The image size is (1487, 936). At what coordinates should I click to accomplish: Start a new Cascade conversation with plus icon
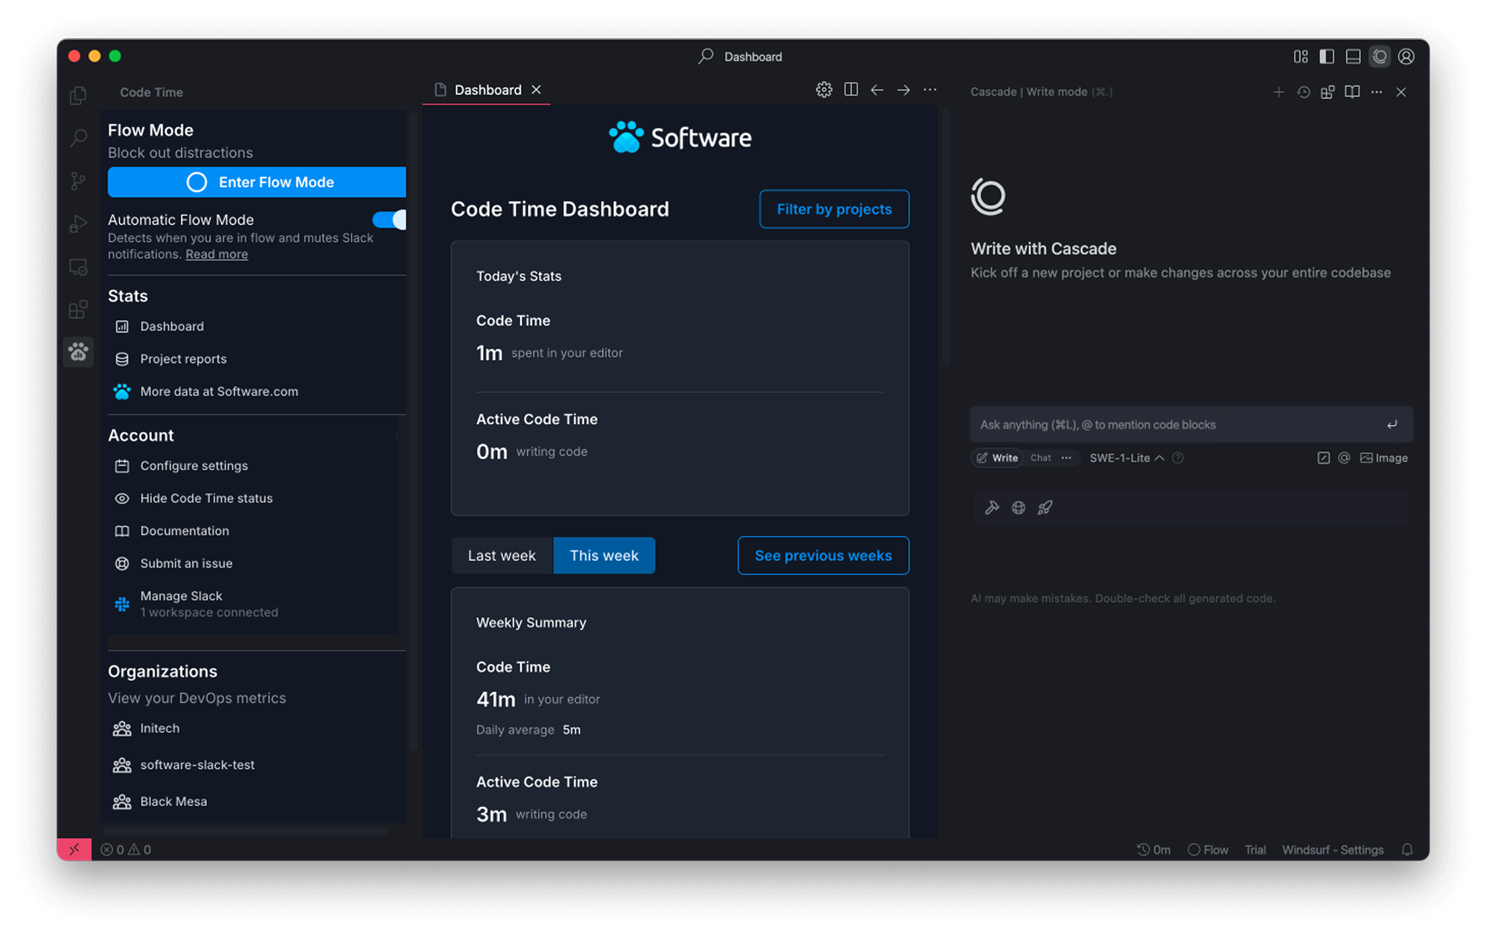[x=1279, y=92]
